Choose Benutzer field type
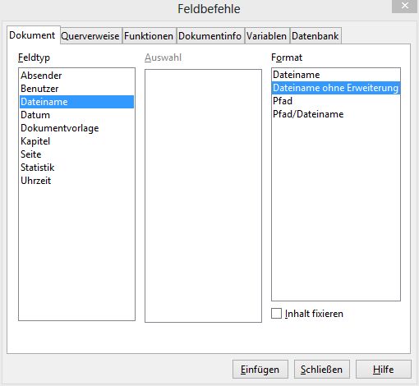This screenshot has width=419, height=386. pyautogui.click(x=76, y=89)
